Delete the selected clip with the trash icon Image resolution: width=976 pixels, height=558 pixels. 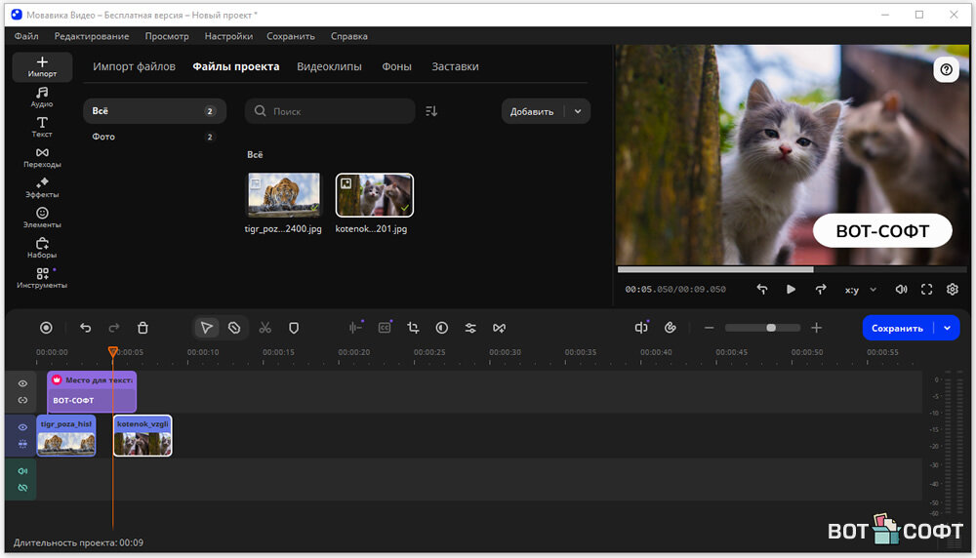click(142, 328)
